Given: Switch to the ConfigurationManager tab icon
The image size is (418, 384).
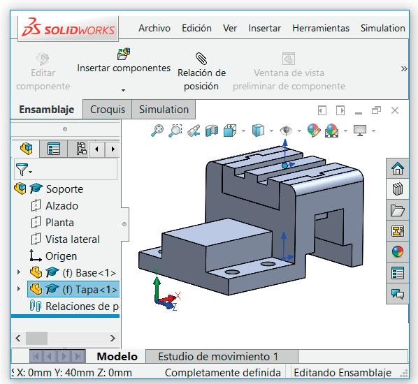Looking at the screenshot, I should [x=81, y=149].
